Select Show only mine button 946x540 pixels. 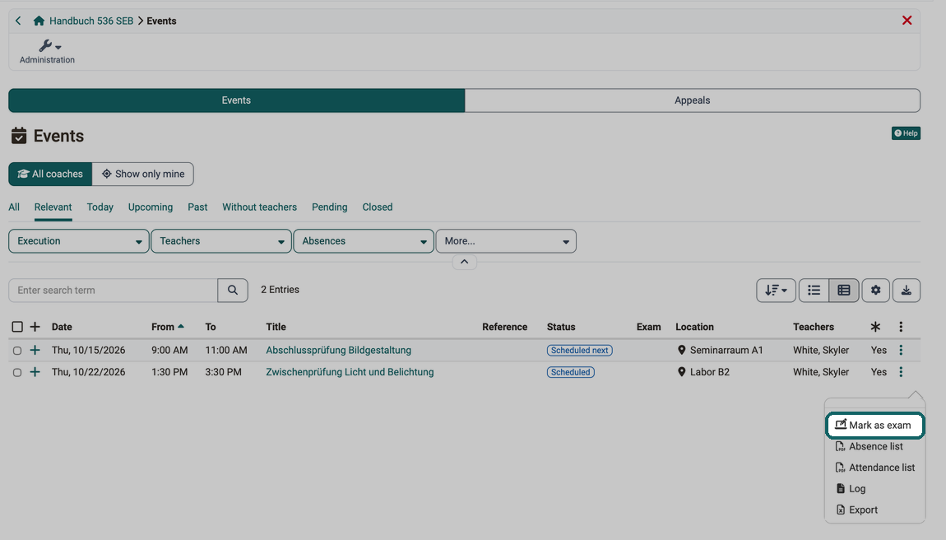click(143, 174)
